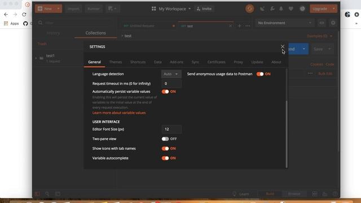
Task: Open the dropdown arrow beside Save
Action: coord(329,49)
